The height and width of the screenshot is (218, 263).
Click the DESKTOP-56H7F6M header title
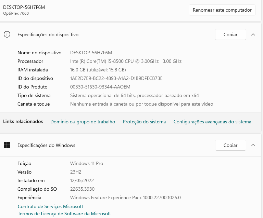click(24, 7)
